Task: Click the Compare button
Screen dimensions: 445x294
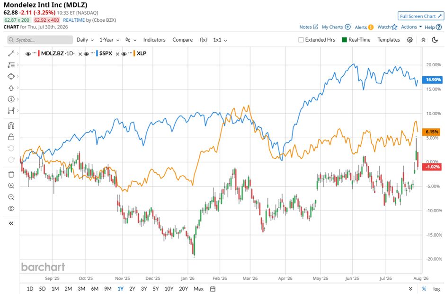Action: pos(182,40)
